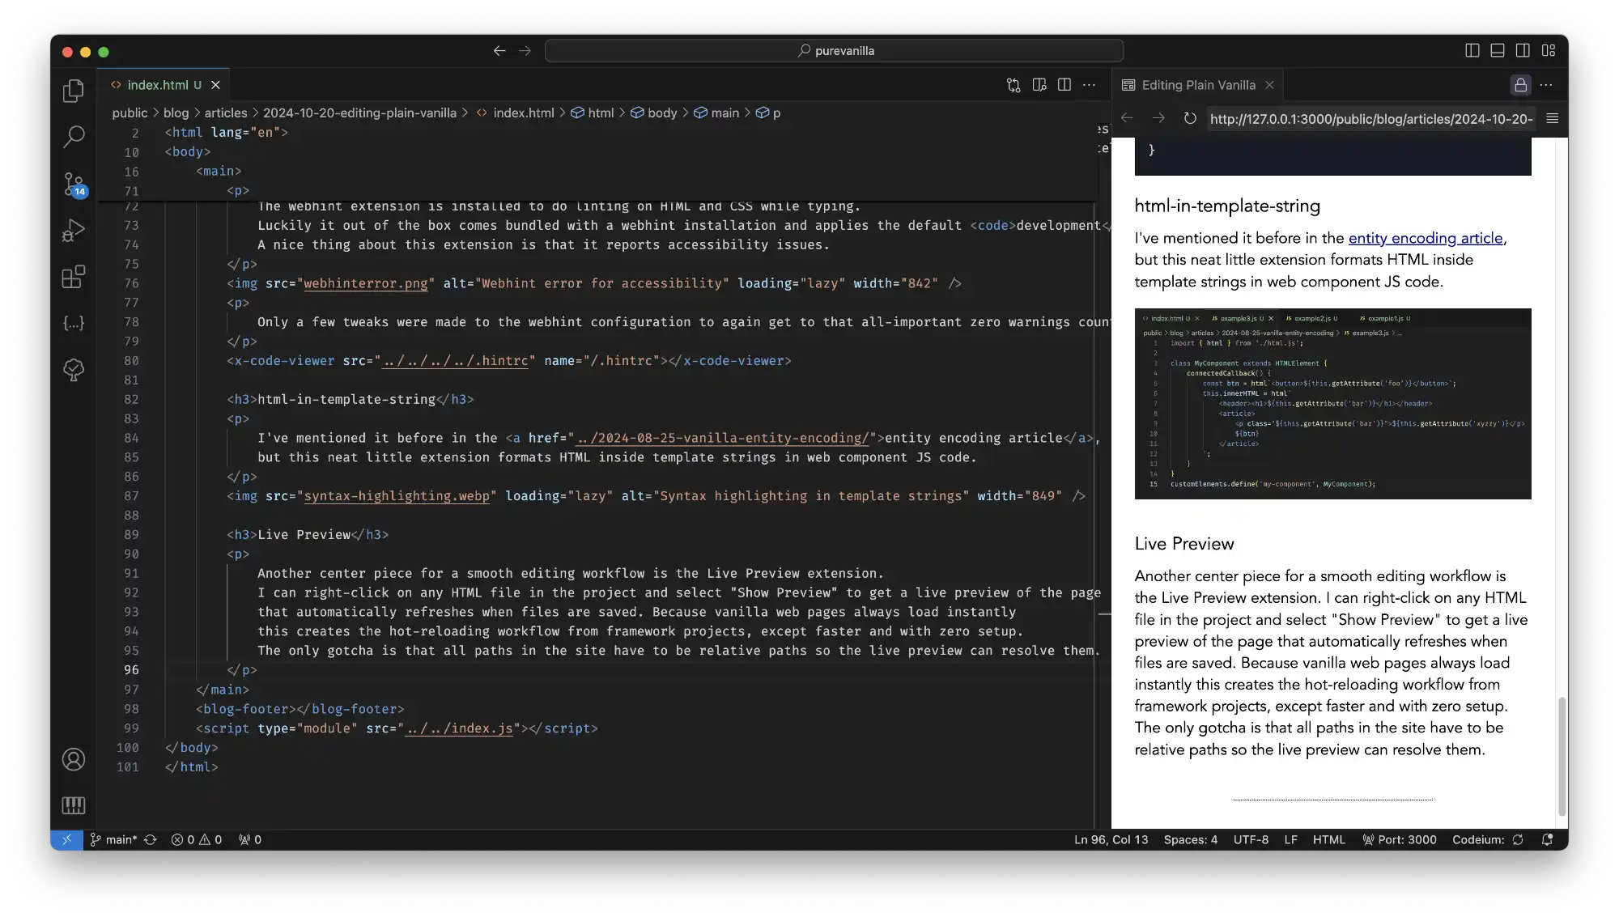The width and height of the screenshot is (1619, 917).
Task: Open the Extensions view
Action: [74, 277]
